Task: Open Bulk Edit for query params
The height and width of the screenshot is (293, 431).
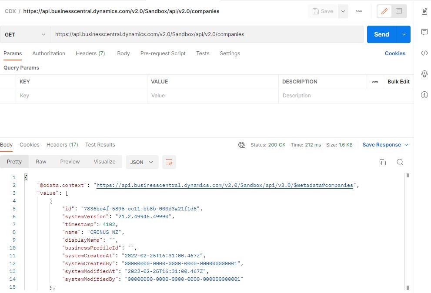Action: [398, 82]
